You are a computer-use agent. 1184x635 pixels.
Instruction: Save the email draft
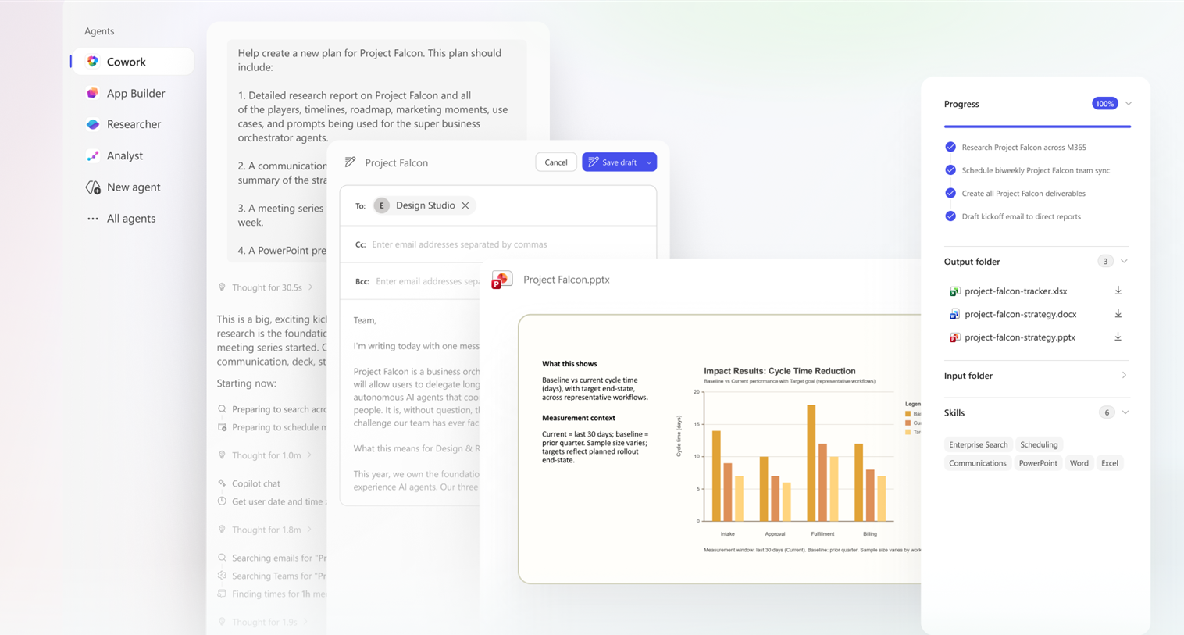click(x=612, y=162)
